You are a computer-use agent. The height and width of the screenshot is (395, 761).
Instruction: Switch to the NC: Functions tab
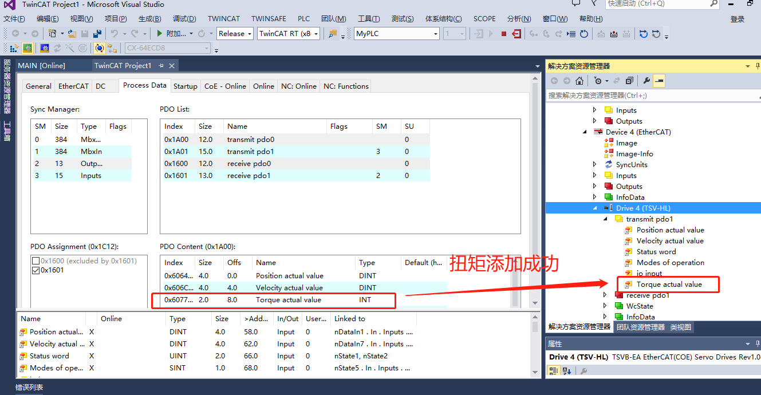(x=346, y=86)
